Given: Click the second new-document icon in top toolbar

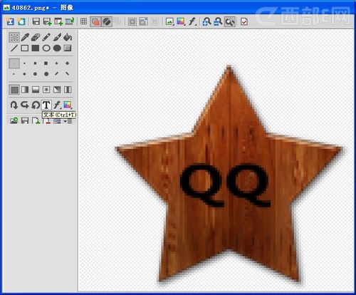Looking at the screenshot, I should click(21, 21).
